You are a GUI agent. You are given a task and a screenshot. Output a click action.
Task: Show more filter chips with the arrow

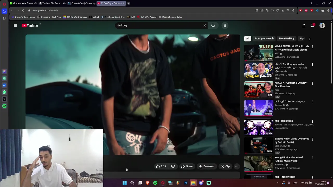click(x=310, y=39)
